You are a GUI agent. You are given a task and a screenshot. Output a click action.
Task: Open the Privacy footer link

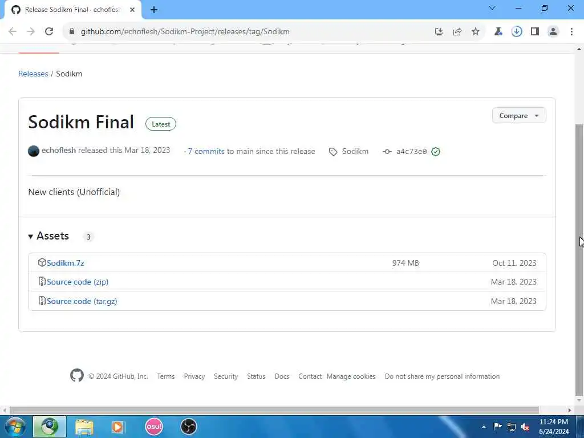pos(194,376)
